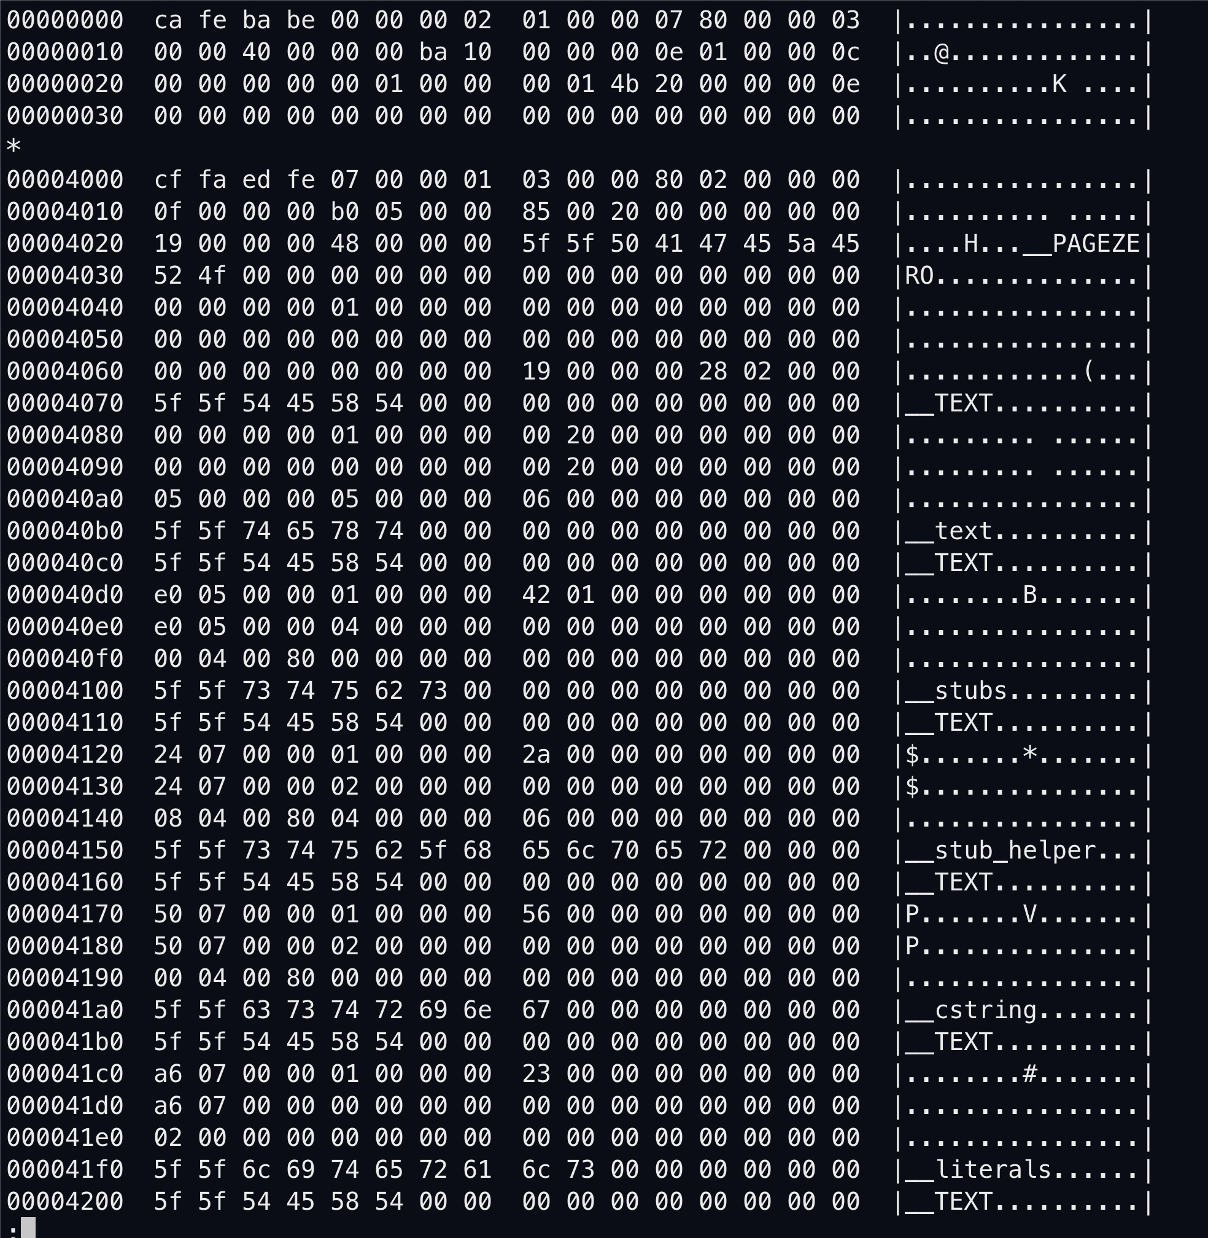This screenshot has height=1238, width=1208.
Task: Click the offset 00004080
Action: point(65,435)
